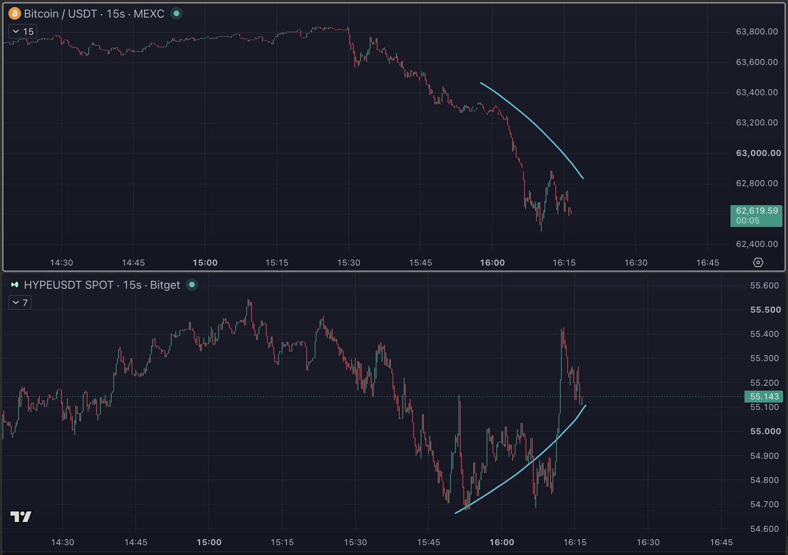This screenshot has width=788, height=555.
Task: Select 15:45 on the Bitcoin chart time axis
Action: (x=421, y=263)
